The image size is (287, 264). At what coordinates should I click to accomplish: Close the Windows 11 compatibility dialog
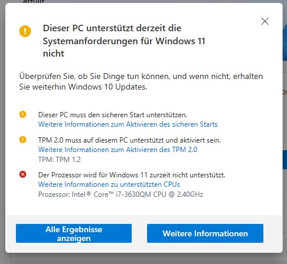[x=265, y=21]
